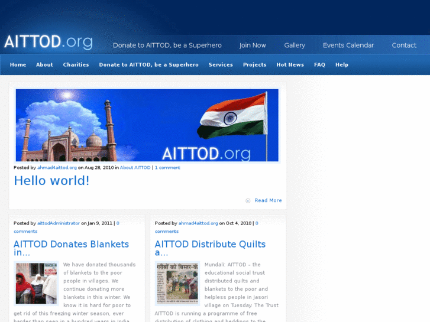This screenshot has height=322, width=430.
Task: Go to the Gallery page
Action: tap(295, 45)
